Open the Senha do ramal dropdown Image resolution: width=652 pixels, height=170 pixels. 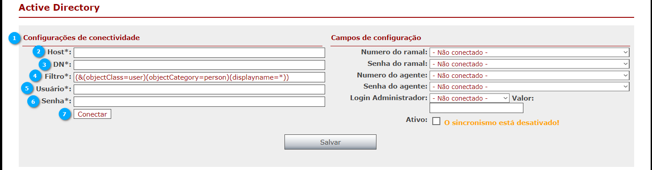530,64
